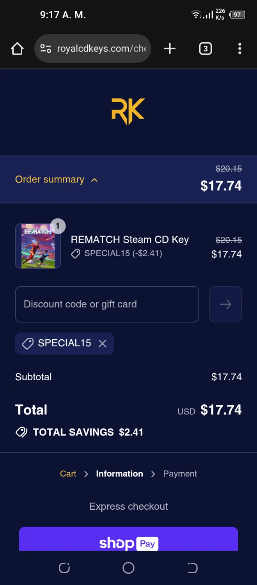Remove the SPECIAL15 discount code

pyautogui.click(x=103, y=343)
